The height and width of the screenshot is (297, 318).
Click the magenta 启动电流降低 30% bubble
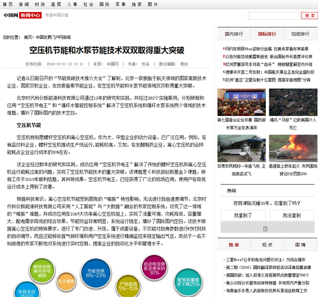[x=154, y=268]
